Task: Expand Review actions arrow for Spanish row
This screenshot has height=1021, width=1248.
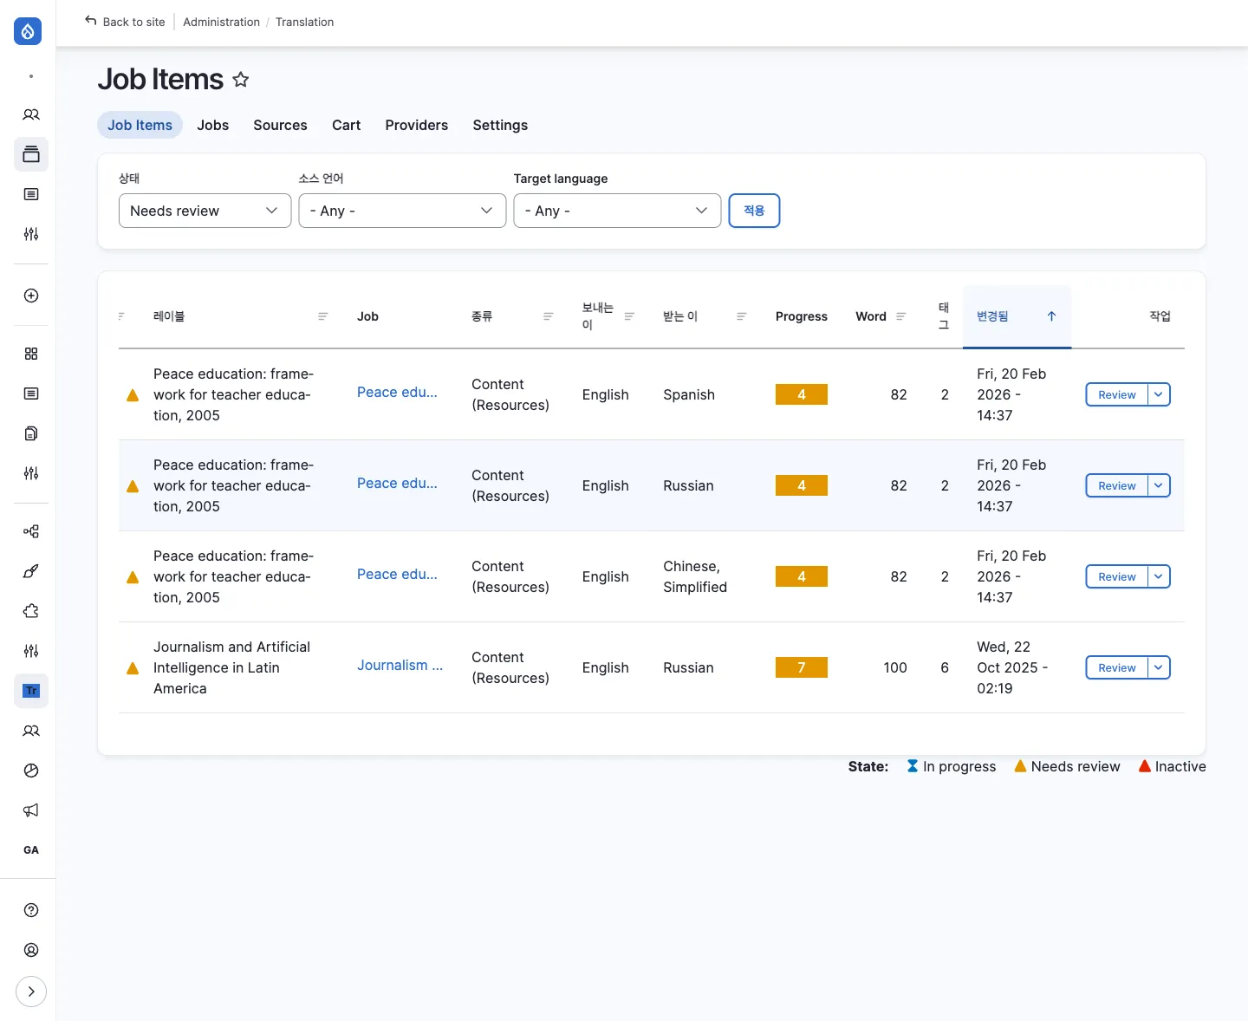Action: pyautogui.click(x=1159, y=394)
